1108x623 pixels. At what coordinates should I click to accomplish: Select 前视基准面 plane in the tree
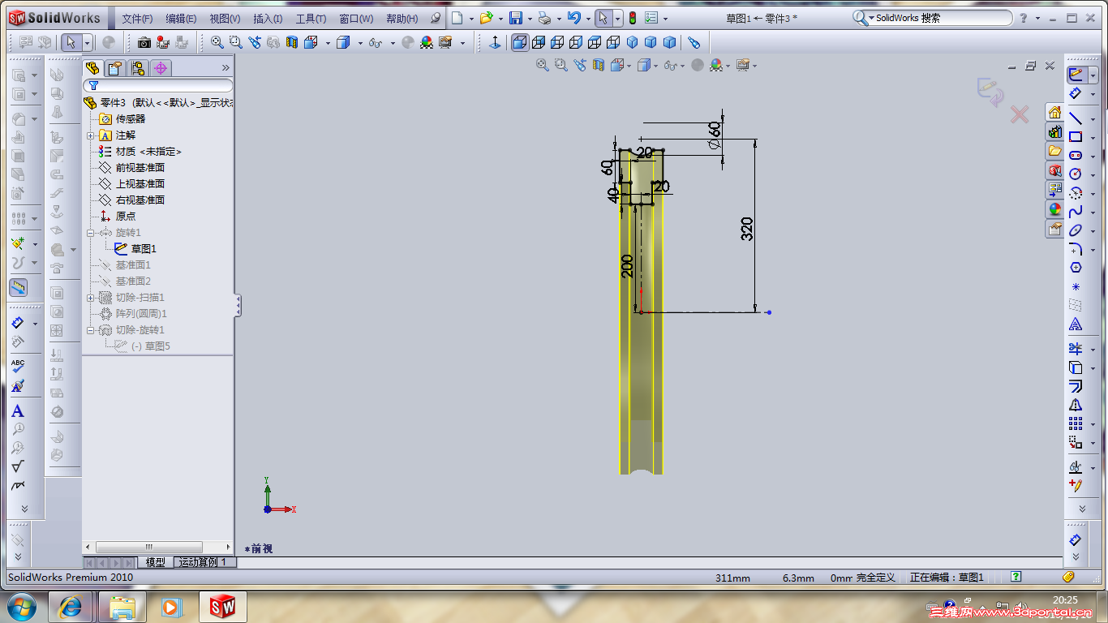[140, 168]
